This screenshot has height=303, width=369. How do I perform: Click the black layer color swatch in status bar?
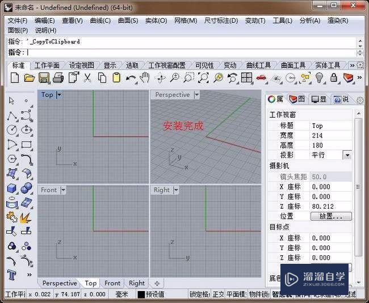point(141,294)
